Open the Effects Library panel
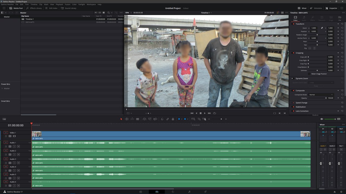This screenshot has height=194, width=346. [34, 8]
